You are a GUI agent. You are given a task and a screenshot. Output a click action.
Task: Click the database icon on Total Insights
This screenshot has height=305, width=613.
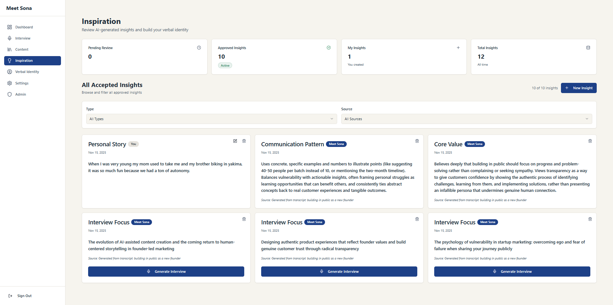click(x=588, y=48)
